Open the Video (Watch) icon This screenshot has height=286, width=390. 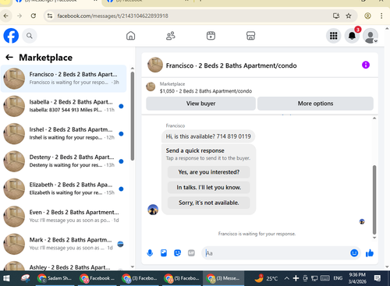pos(211,36)
